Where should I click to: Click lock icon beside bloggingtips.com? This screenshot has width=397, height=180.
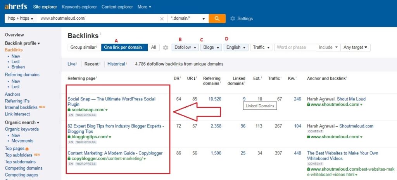click(x=69, y=137)
